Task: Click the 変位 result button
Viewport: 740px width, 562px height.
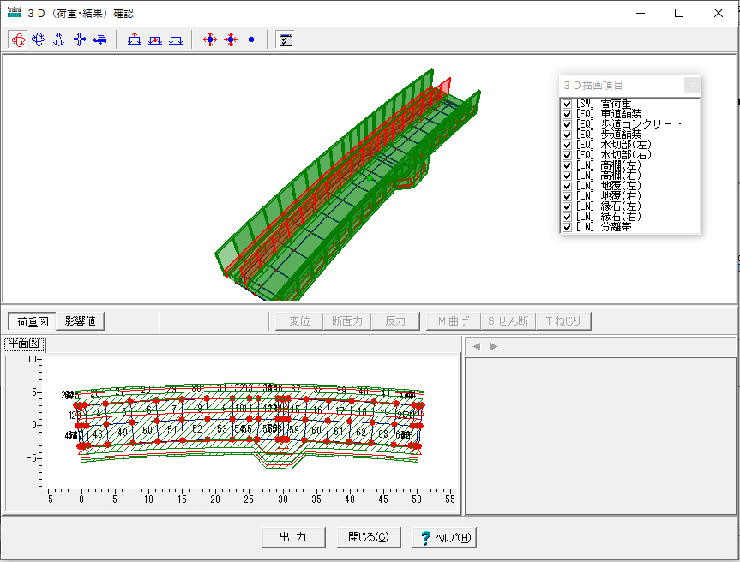Action: (299, 321)
